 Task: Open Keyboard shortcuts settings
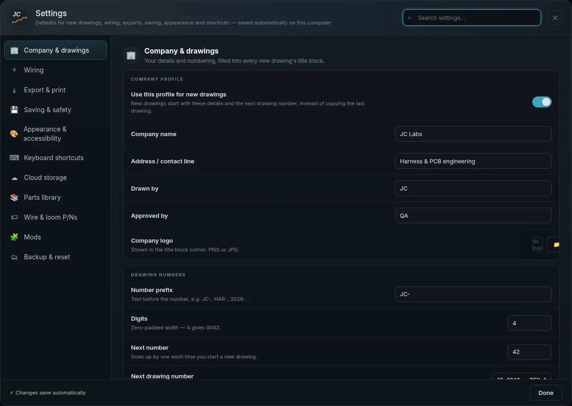click(x=55, y=158)
